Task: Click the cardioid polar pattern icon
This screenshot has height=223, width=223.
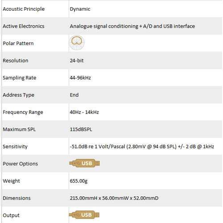Action: pos(77,43)
